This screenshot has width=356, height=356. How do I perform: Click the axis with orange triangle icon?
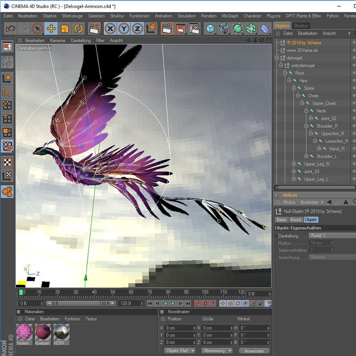[7, 78]
